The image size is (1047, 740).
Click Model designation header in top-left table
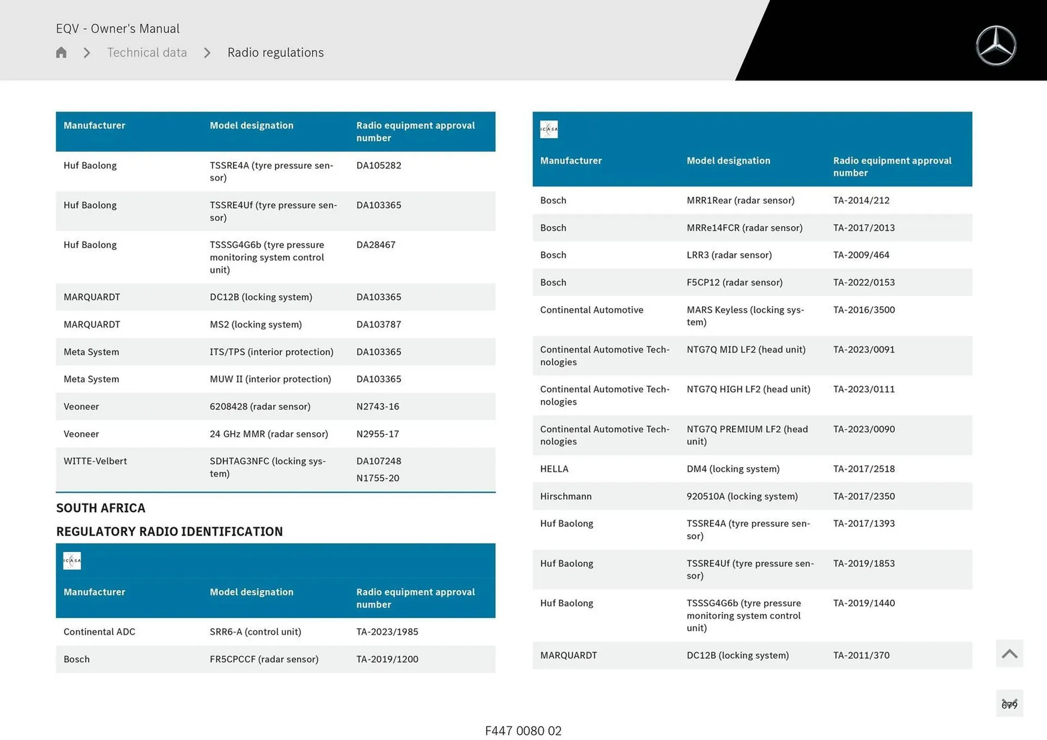coord(251,125)
